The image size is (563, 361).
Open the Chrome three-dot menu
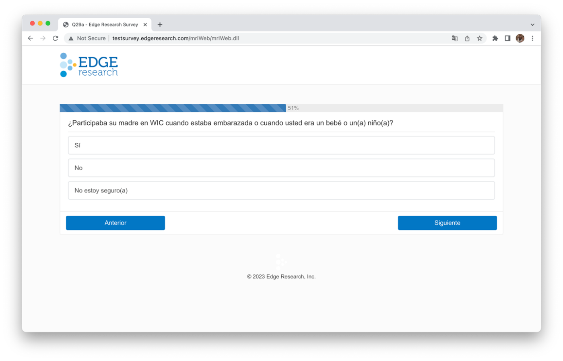(x=533, y=38)
